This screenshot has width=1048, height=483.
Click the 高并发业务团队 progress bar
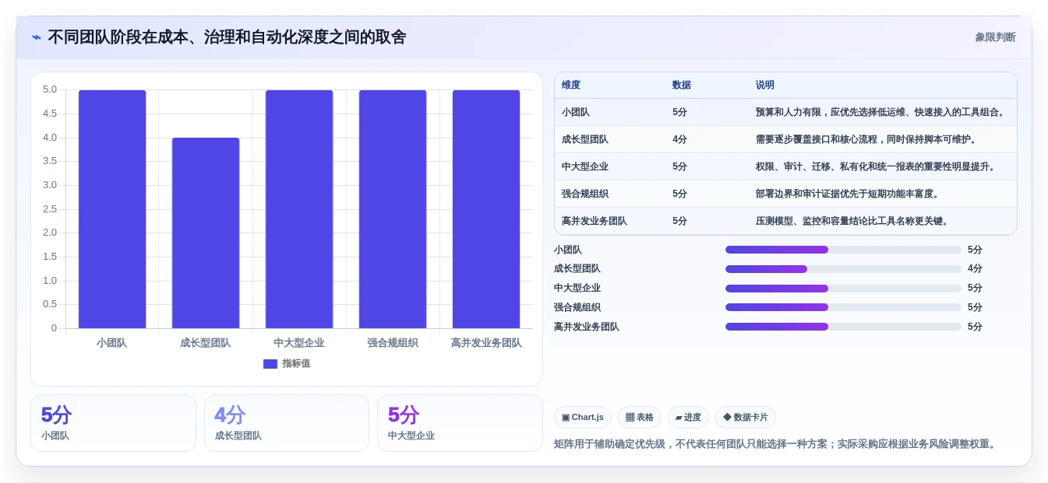tap(843, 327)
